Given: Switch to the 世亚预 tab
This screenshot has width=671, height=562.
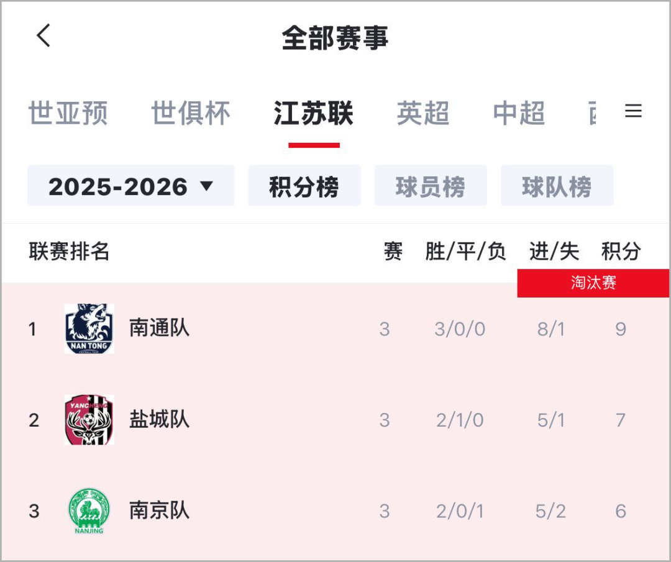Looking at the screenshot, I should pos(68,114).
